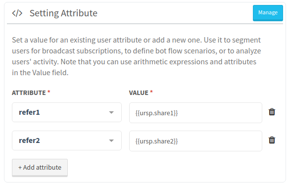The height and width of the screenshot is (186, 290).
Task: Click the VALUE column label
Action: coord(139,93)
